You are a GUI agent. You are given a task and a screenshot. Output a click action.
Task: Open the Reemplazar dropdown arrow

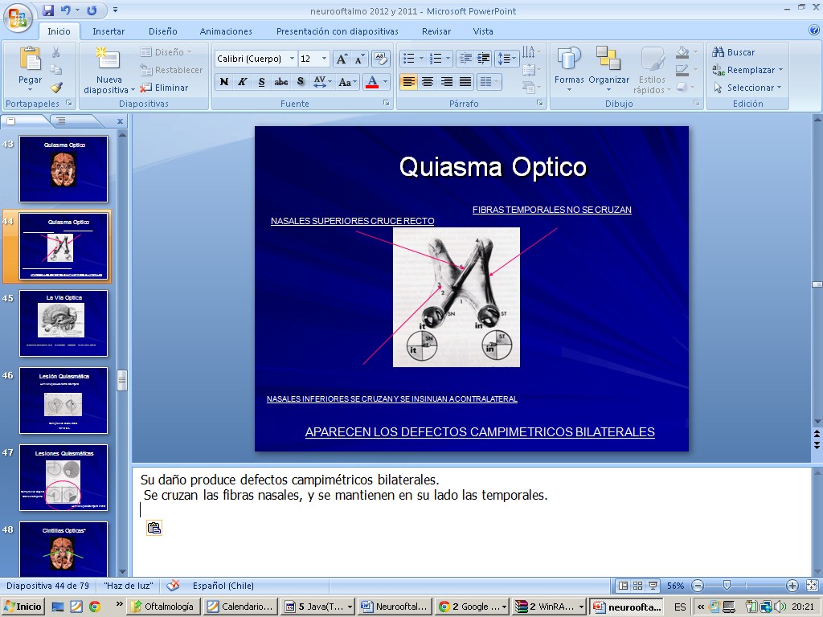(780, 70)
